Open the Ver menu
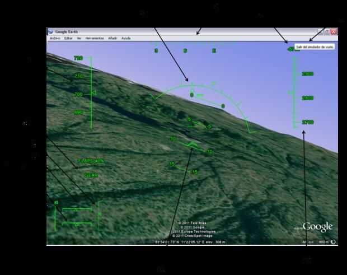This screenshot has width=347, height=275. click(79, 38)
